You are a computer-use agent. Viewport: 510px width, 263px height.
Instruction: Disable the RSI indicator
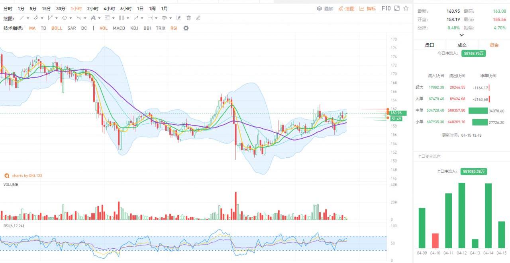point(174,28)
